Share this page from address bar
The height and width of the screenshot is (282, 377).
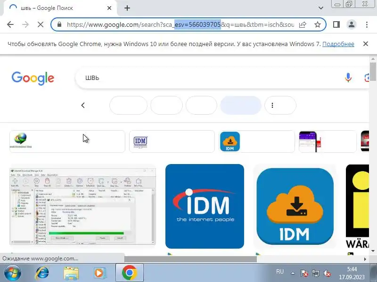(x=303, y=24)
